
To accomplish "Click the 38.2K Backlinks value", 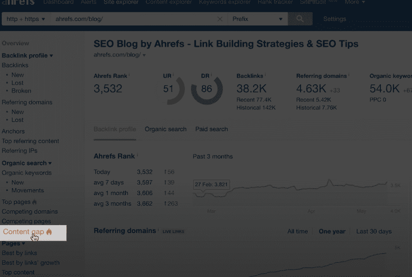I will pyautogui.click(x=251, y=89).
